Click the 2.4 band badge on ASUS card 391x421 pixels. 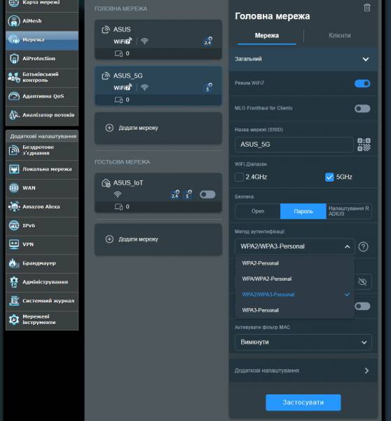208,41
